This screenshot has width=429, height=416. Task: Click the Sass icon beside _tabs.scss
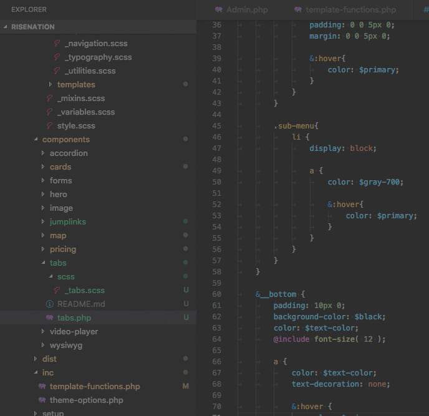pyautogui.click(x=57, y=291)
